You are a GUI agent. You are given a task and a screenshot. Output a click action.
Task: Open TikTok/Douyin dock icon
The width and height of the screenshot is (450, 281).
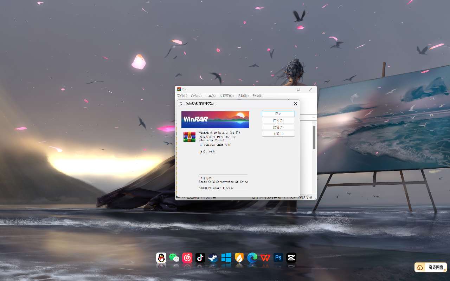(200, 258)
